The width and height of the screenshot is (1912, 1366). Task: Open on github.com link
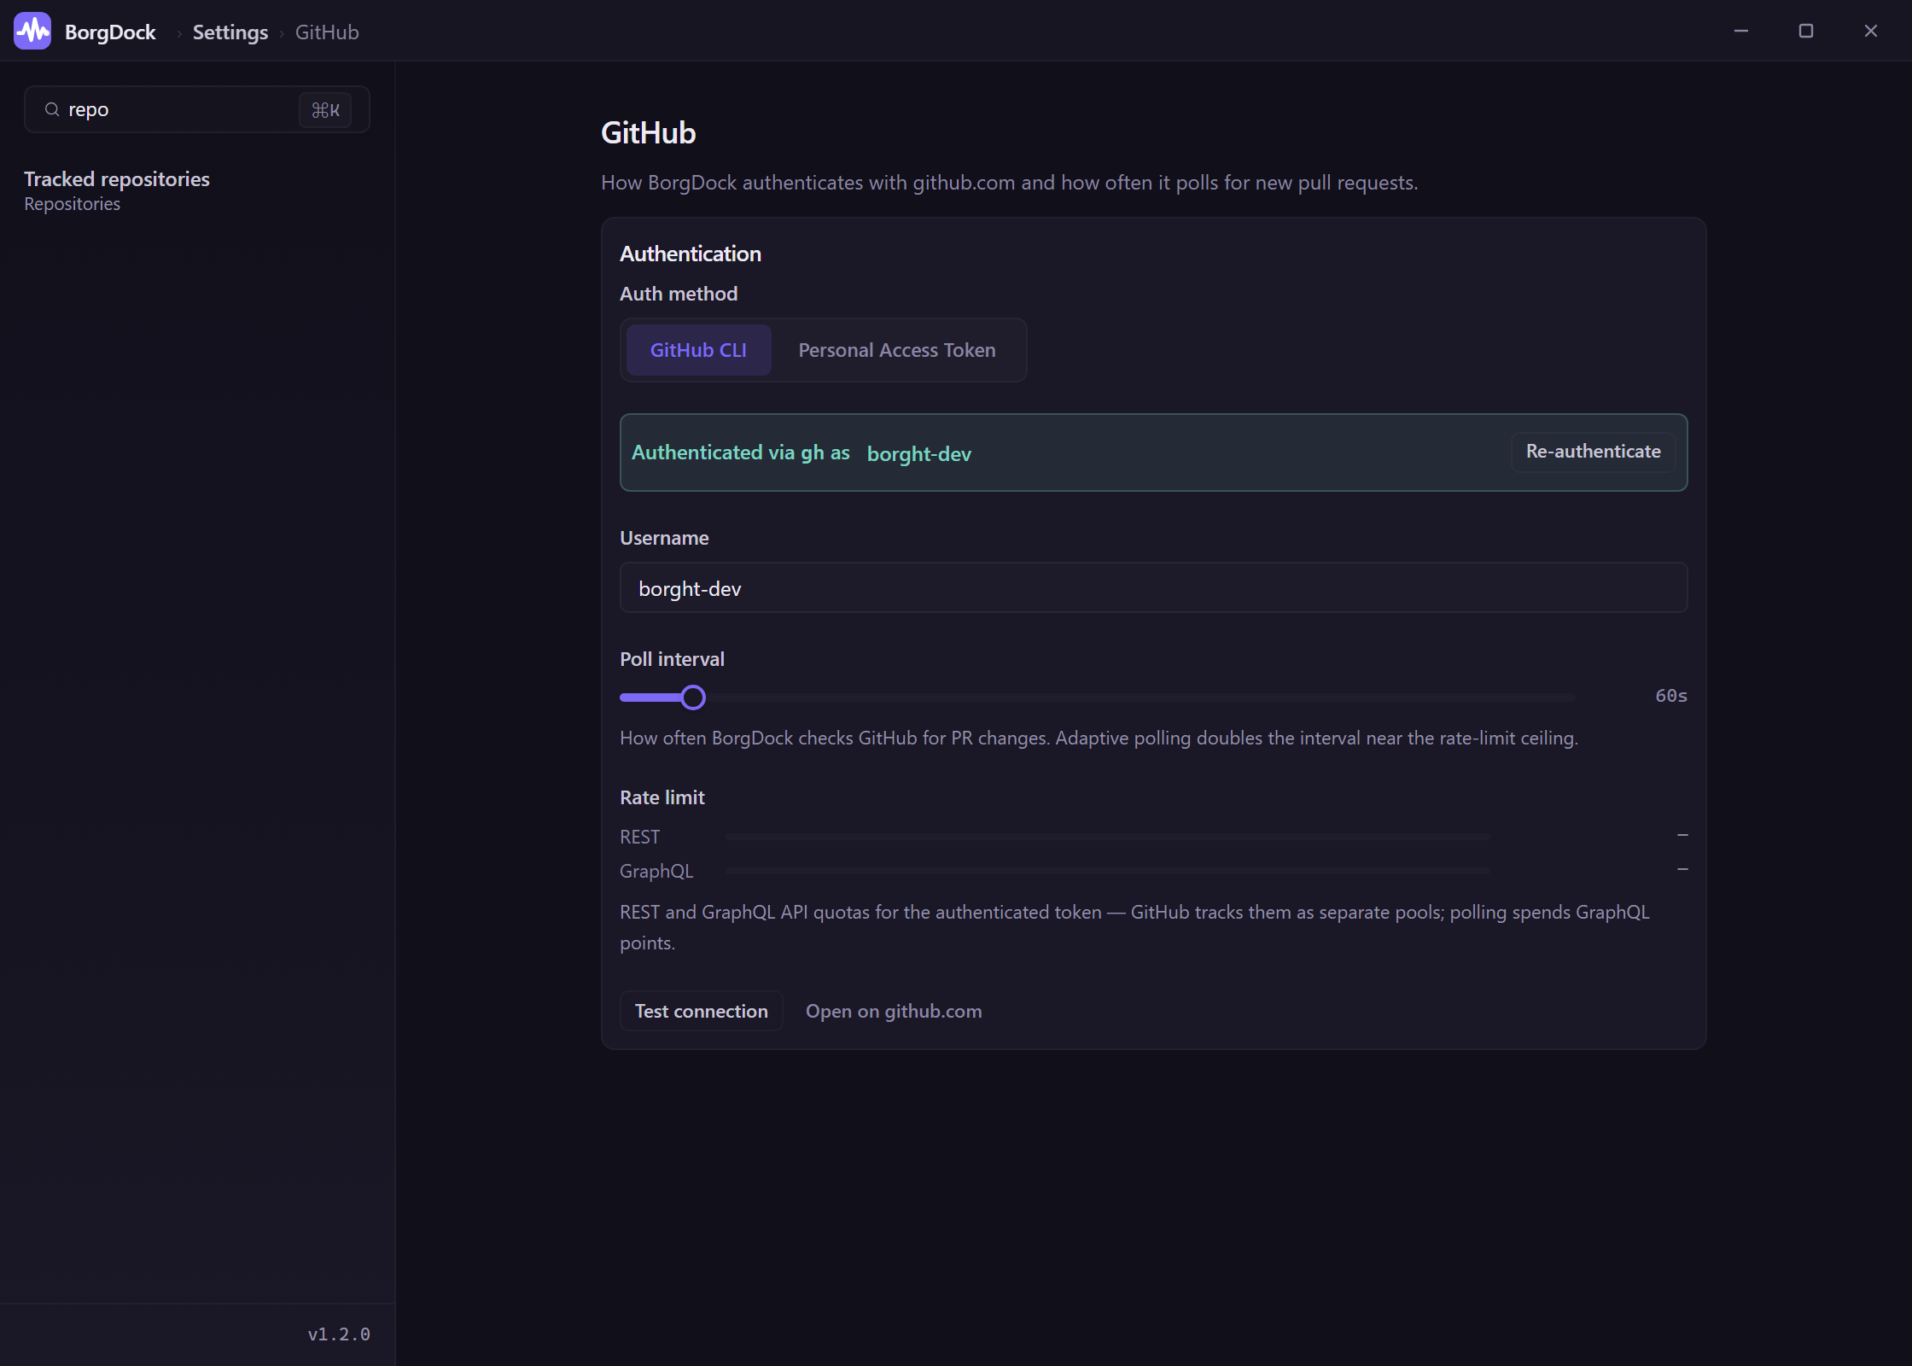894,1011
